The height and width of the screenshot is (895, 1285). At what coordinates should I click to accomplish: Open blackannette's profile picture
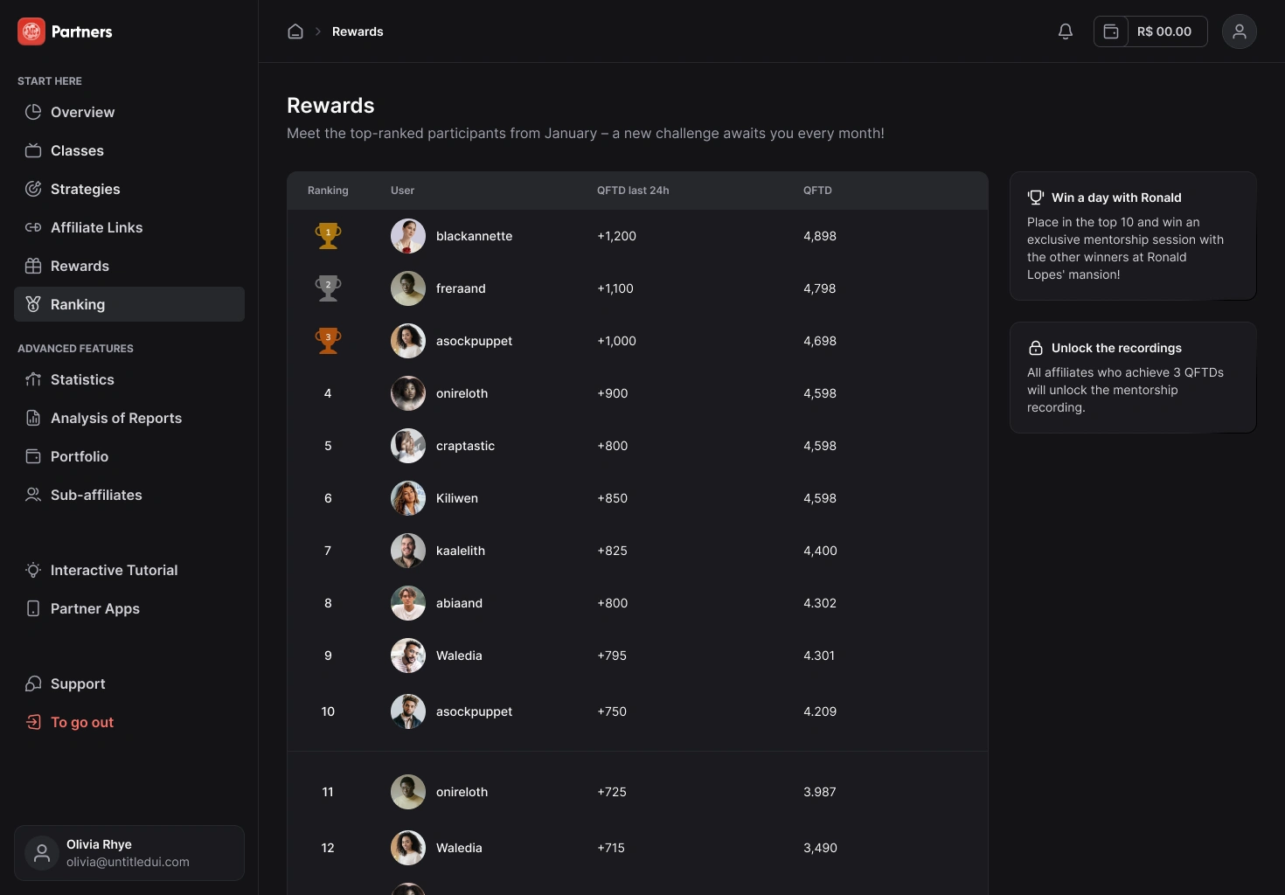(x=408, y=236)
